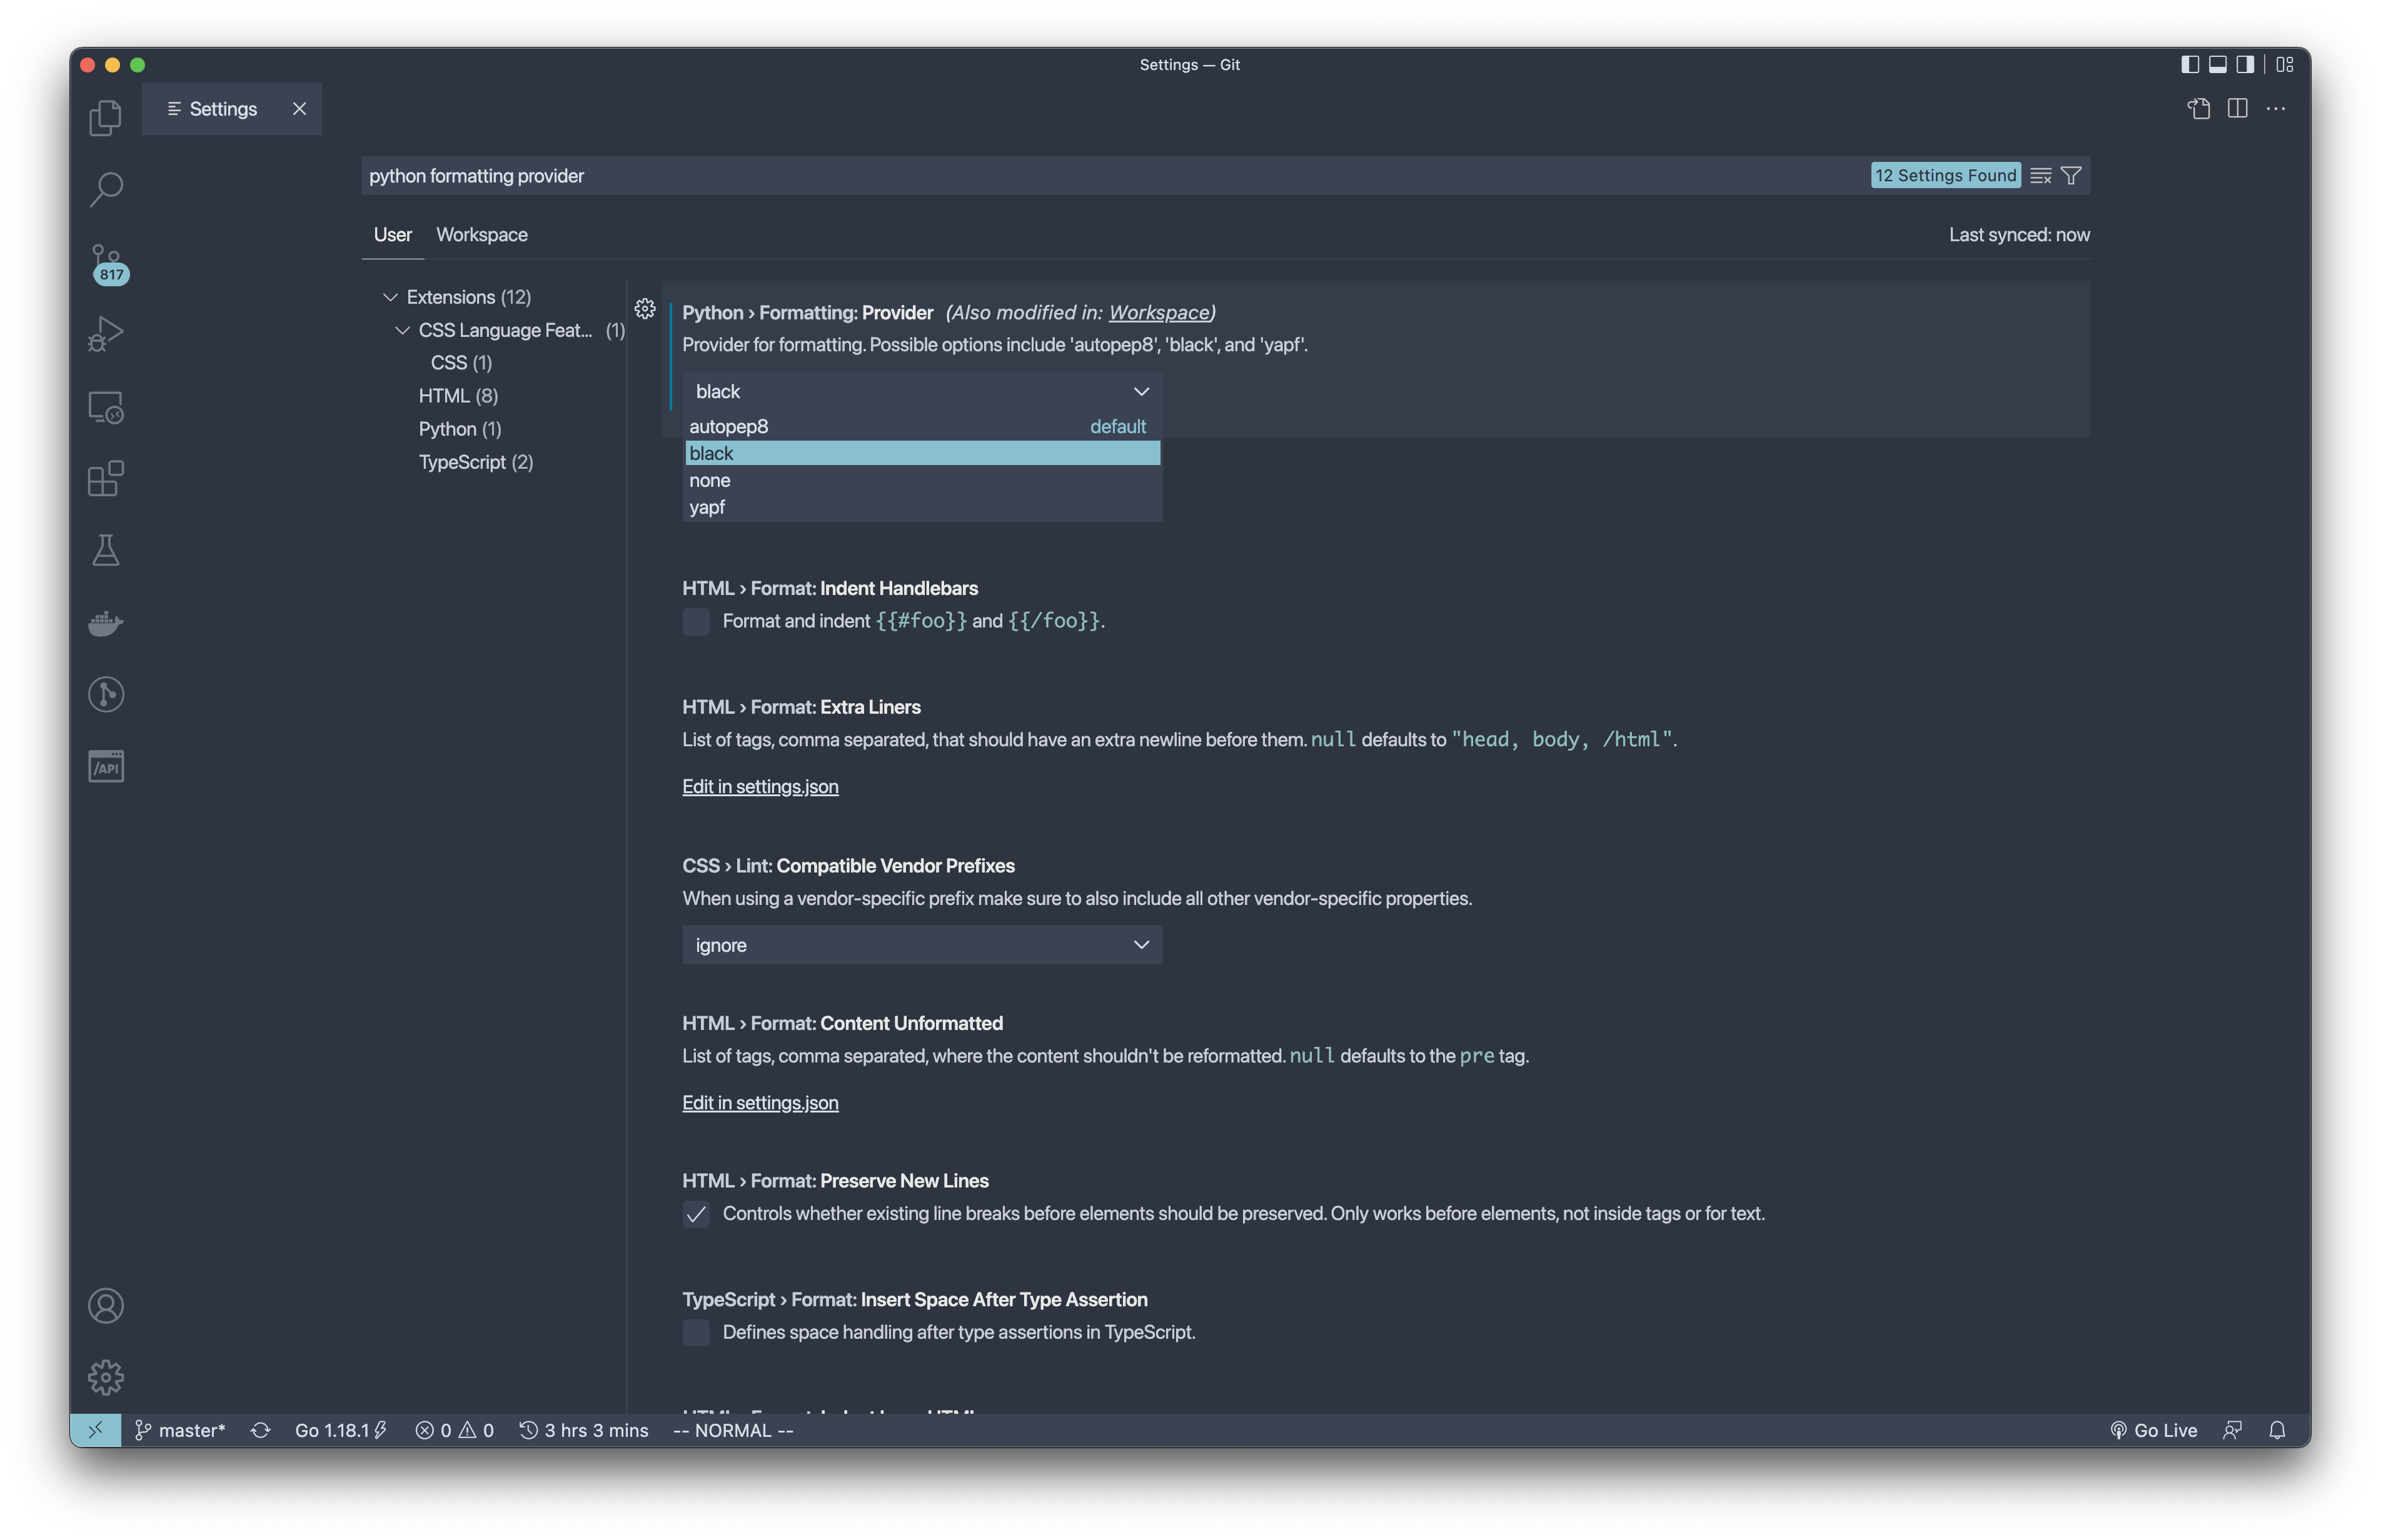
Task: Collapse the Extensions (12) tree node
Action: (390, 297)
